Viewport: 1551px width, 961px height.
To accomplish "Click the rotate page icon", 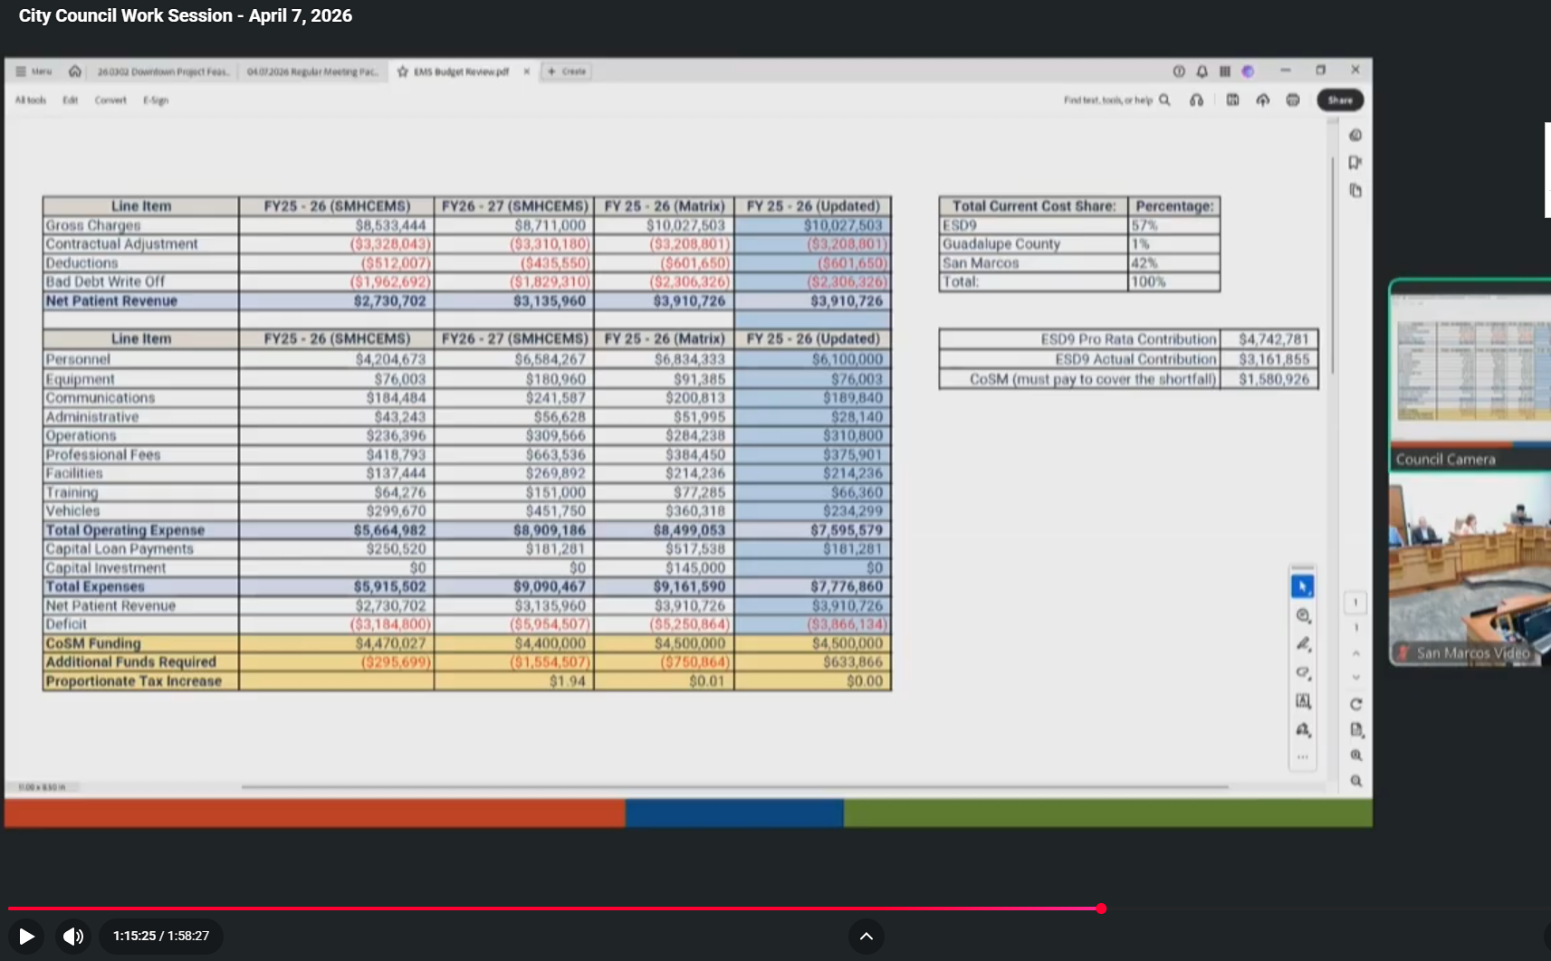I will coord(1355,704).
